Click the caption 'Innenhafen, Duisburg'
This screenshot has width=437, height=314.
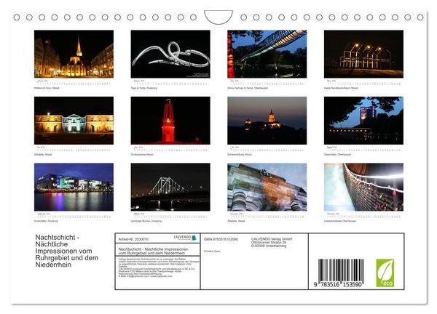(46, 221)
